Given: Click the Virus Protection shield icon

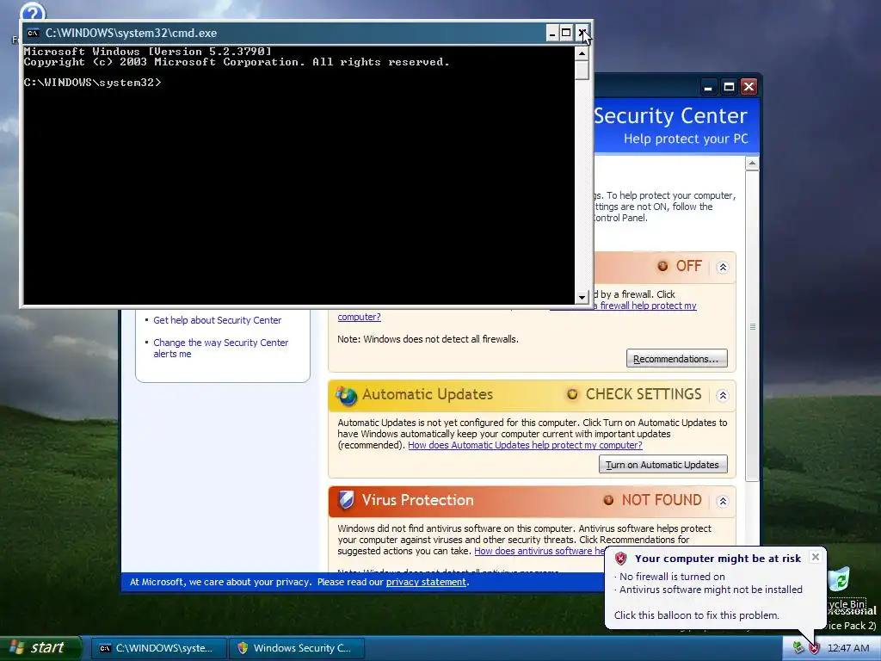Looking at the screenshot, I should [x=346, y=500].
